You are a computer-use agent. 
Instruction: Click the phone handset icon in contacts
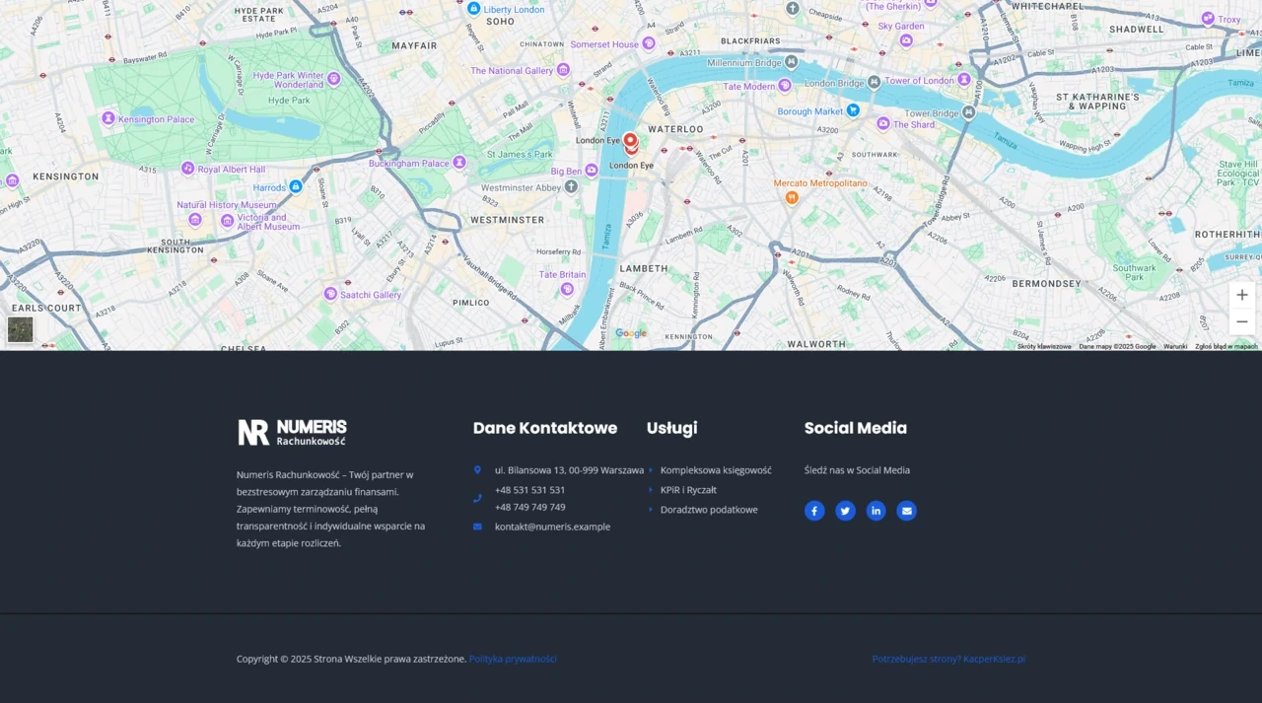(x=477, y=498)
